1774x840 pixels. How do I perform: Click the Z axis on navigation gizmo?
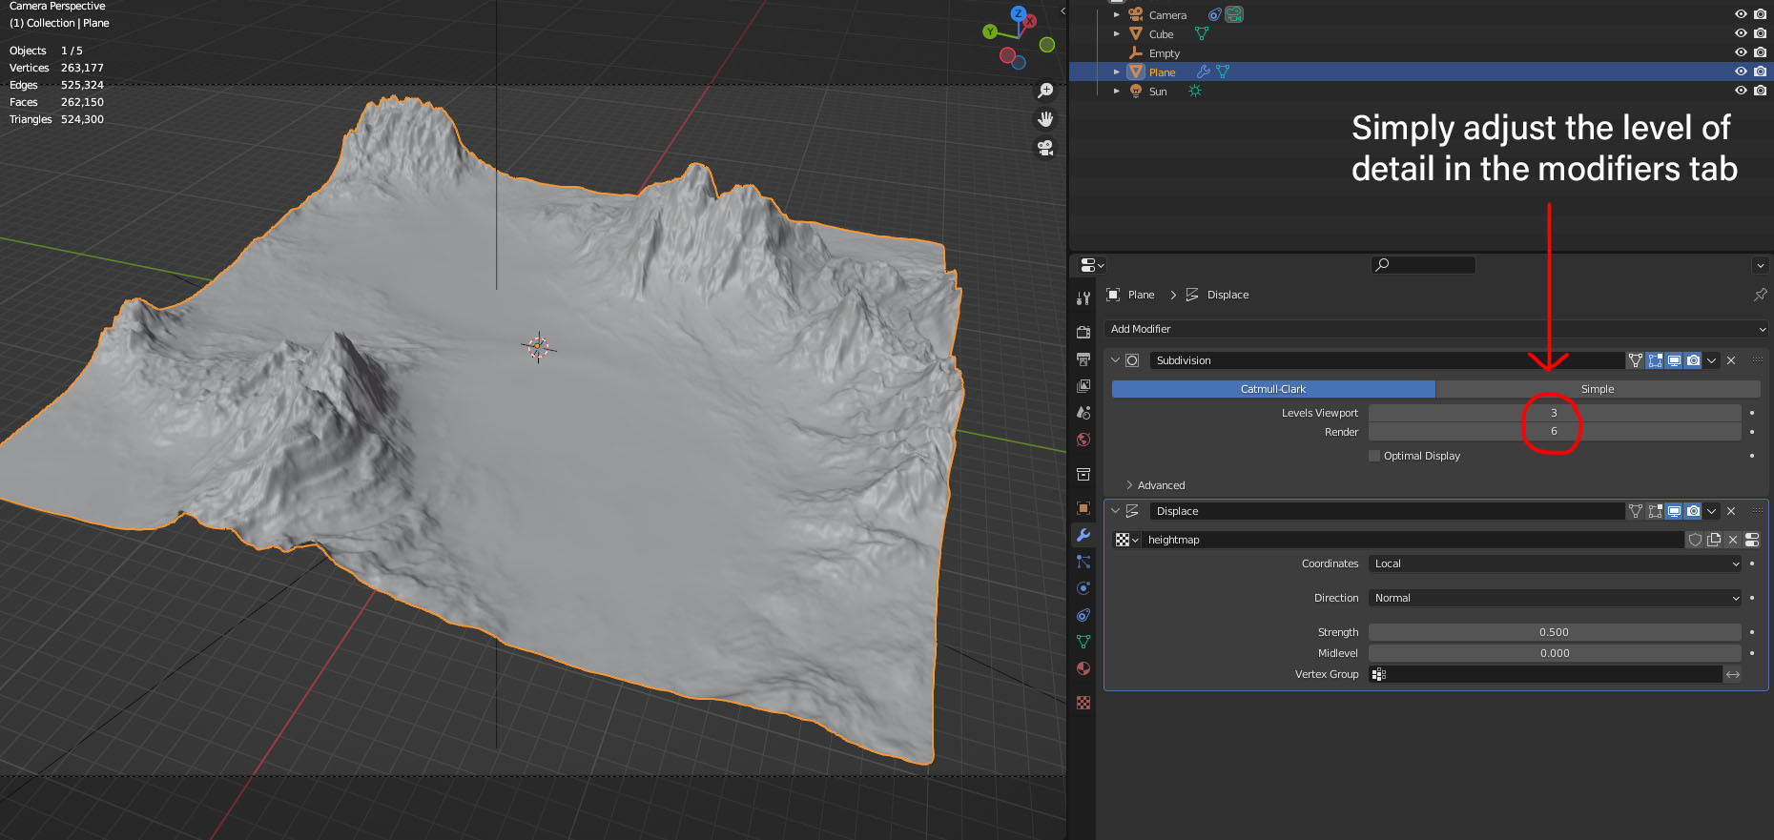click(x=1018, y=13)
